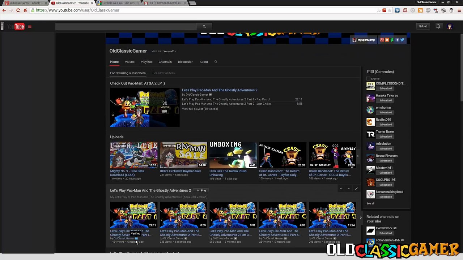Open the featured Pac-Man playlist thumbnail
This screenshot has width=463, height=260.
[x=145, y=108]
